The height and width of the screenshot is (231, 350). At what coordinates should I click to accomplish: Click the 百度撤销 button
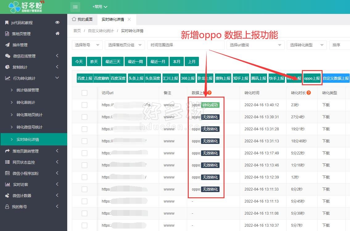(101, 78)
